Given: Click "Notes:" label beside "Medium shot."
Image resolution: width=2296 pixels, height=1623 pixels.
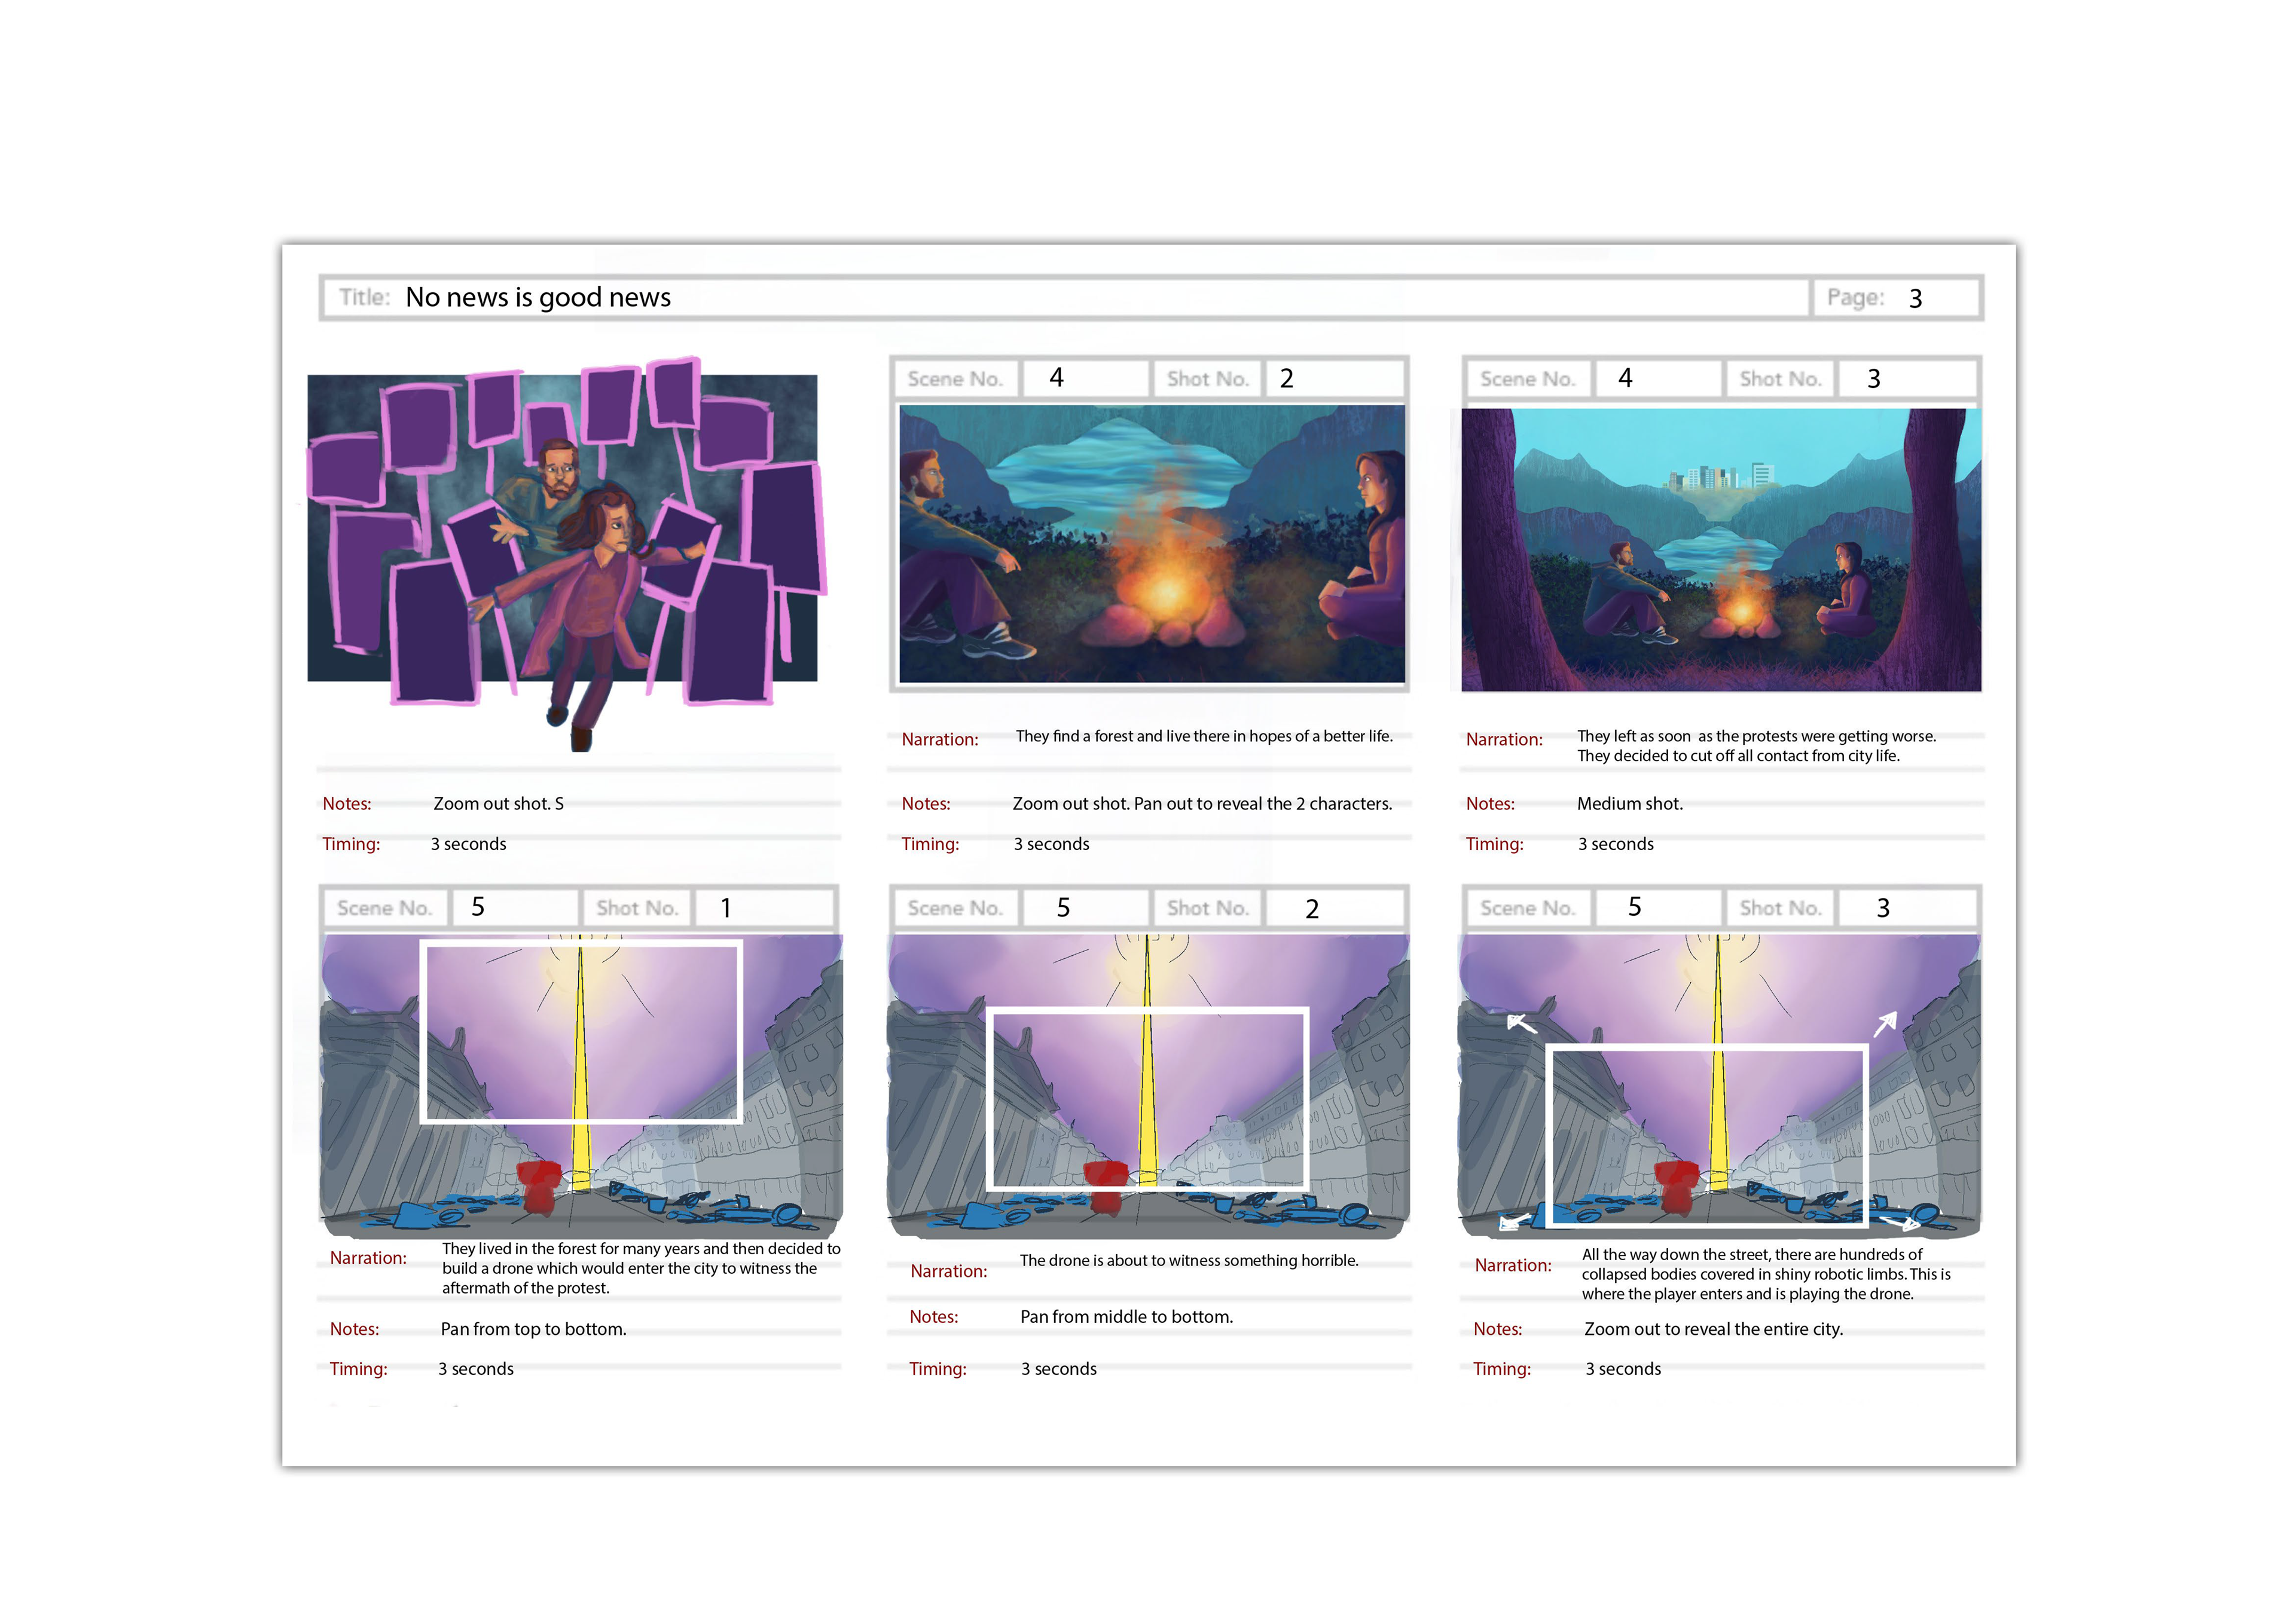Looking at the screenshot, I should [1490, 804].
